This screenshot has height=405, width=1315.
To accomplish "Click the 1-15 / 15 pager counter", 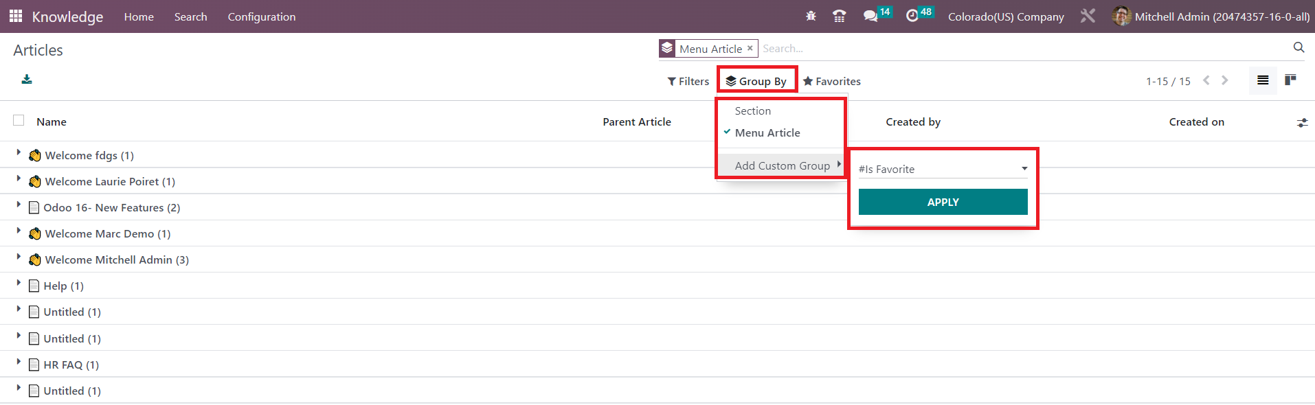I will click(1168, 81).
